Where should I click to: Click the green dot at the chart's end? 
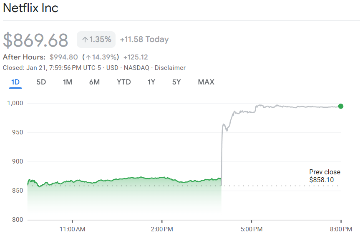click(341, 106)
